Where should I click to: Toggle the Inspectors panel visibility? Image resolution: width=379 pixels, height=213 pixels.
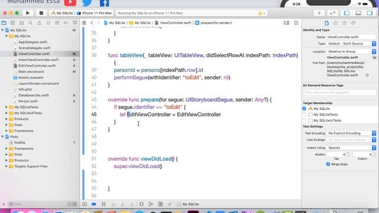370,13
